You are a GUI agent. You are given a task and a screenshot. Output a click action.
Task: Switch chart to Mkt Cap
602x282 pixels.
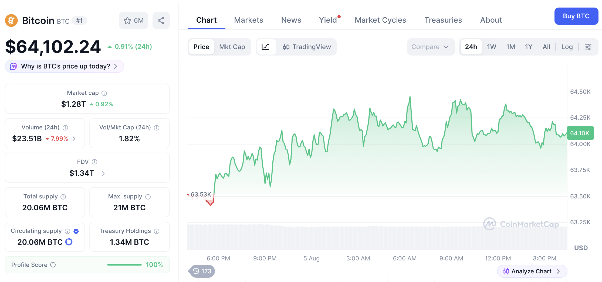pos(232,47)
